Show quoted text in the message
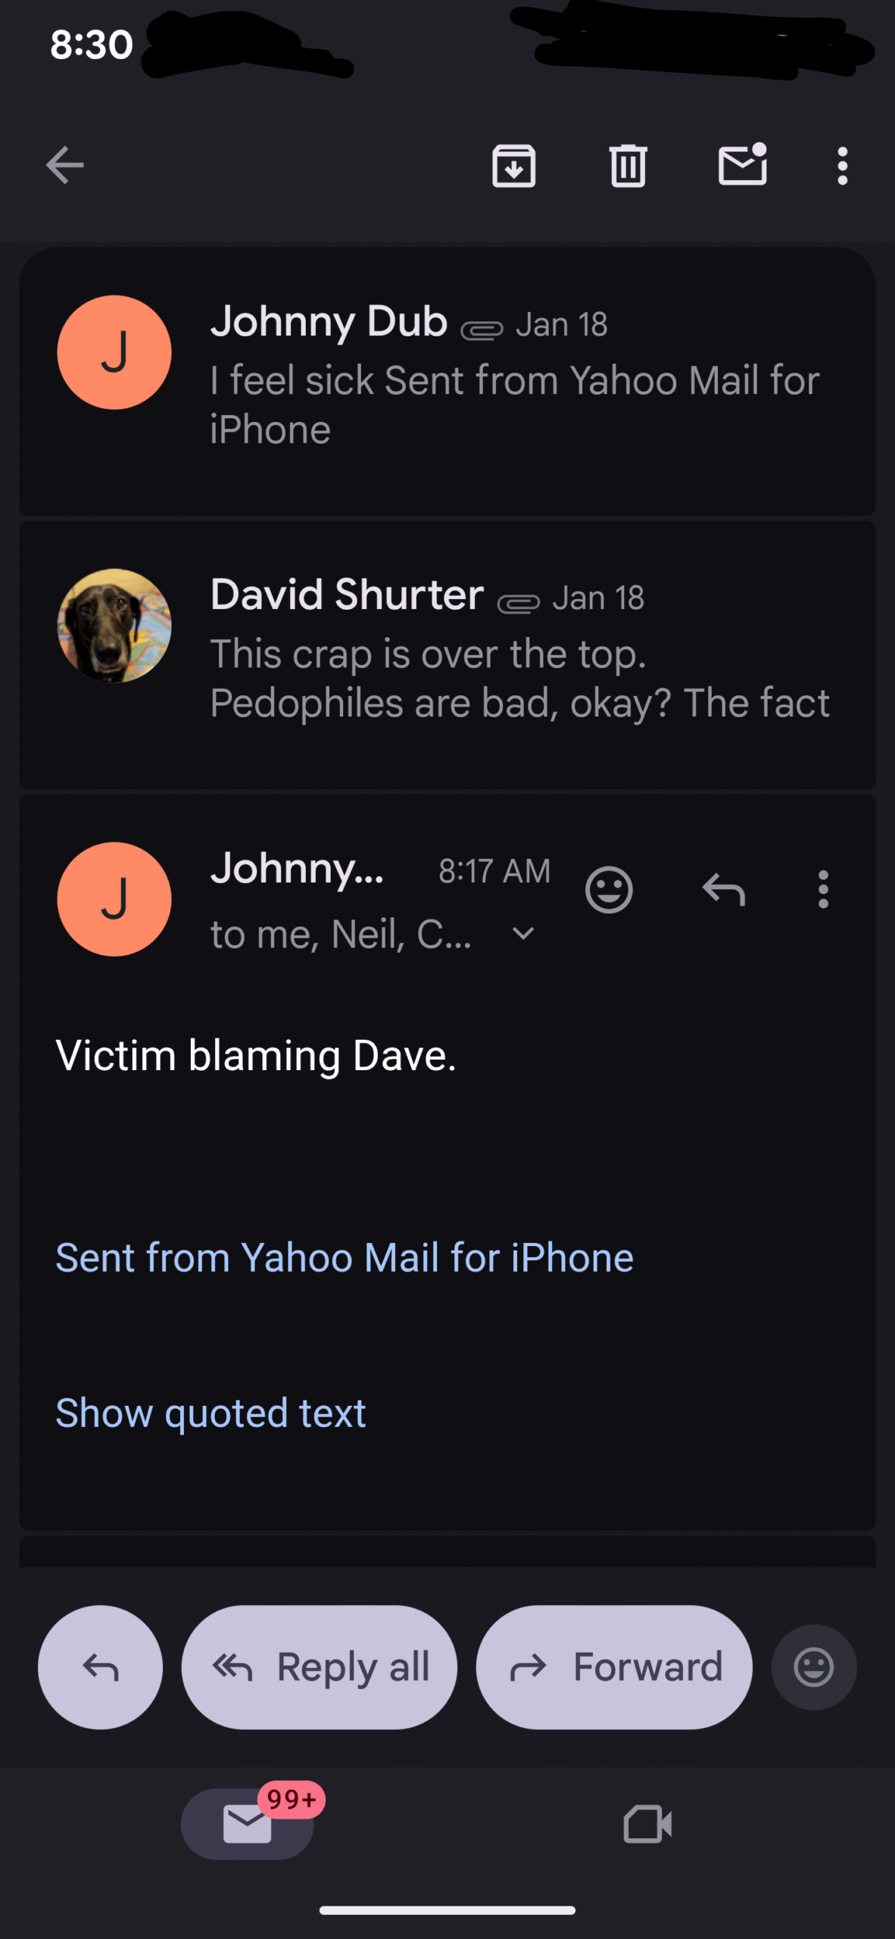This screenshot has width=895, height=1939. point(210,1413)
